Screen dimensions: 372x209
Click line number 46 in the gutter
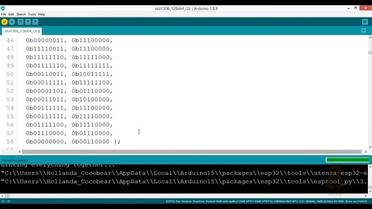click(10, 41)
